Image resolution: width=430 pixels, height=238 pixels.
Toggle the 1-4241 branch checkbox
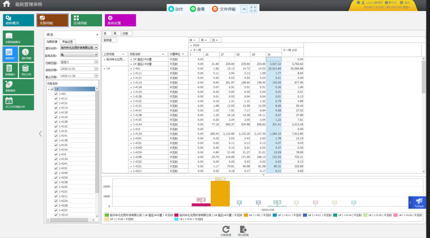56,164
